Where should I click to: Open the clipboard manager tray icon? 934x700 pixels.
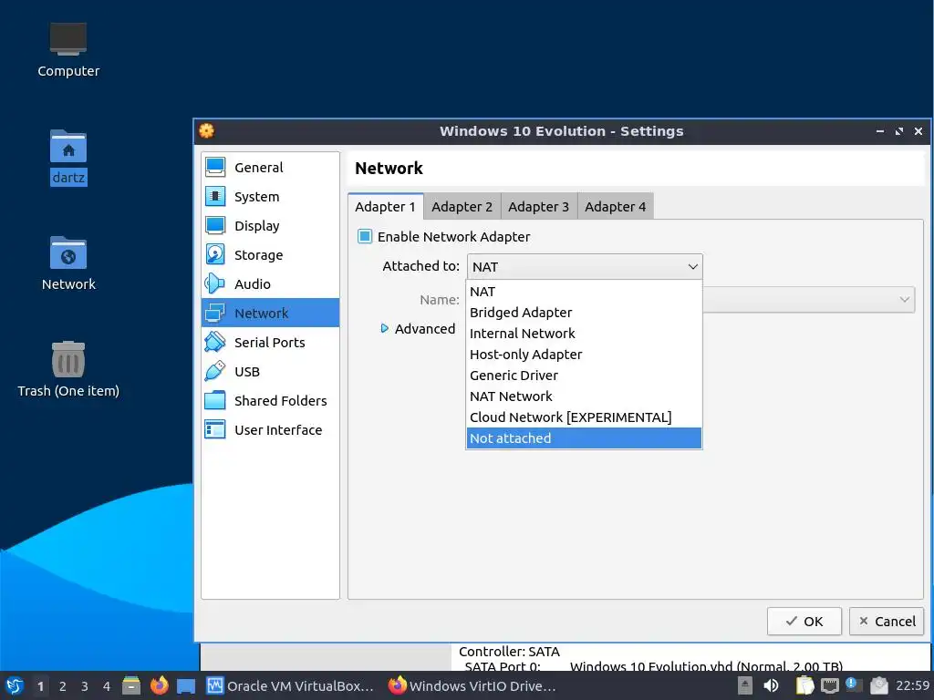click(x=804, y=686)
